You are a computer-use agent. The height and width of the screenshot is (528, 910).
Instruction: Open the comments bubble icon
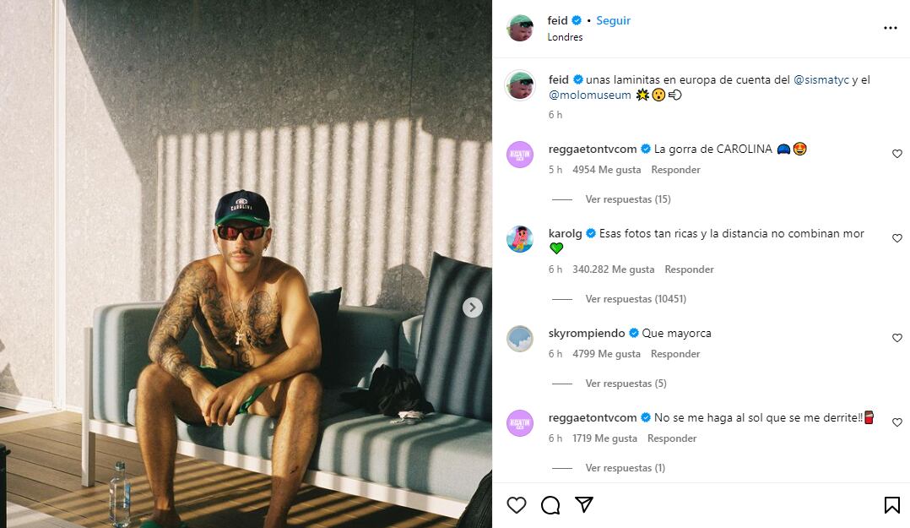click(550, 504)
